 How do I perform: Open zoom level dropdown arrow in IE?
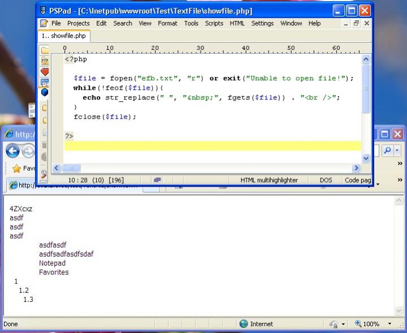click(389, 323)
